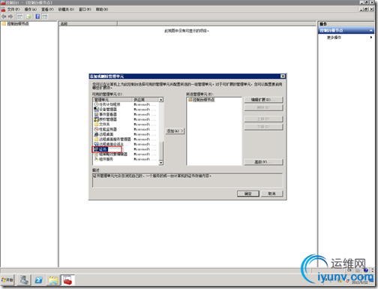Select 文件夹 snap-in in the list
The image size is (378, 289).
point(102,125)
